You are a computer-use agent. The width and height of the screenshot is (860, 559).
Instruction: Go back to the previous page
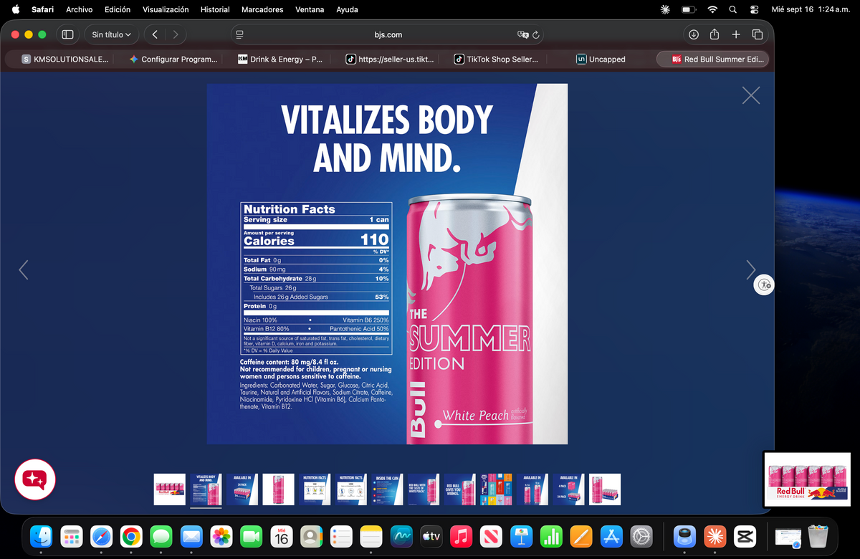coord(156,34)
